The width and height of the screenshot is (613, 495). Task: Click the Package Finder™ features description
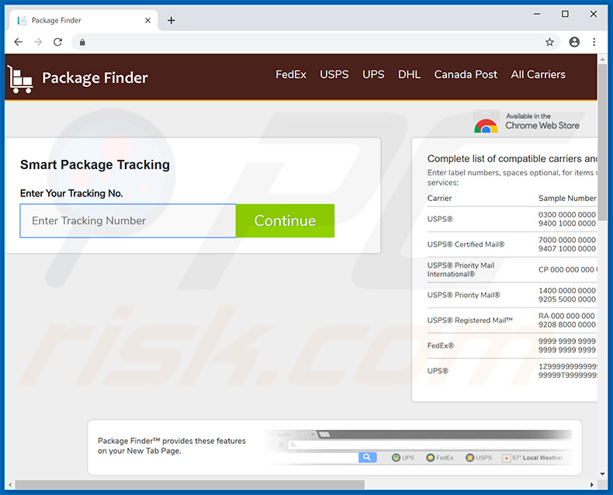(171, 446)
